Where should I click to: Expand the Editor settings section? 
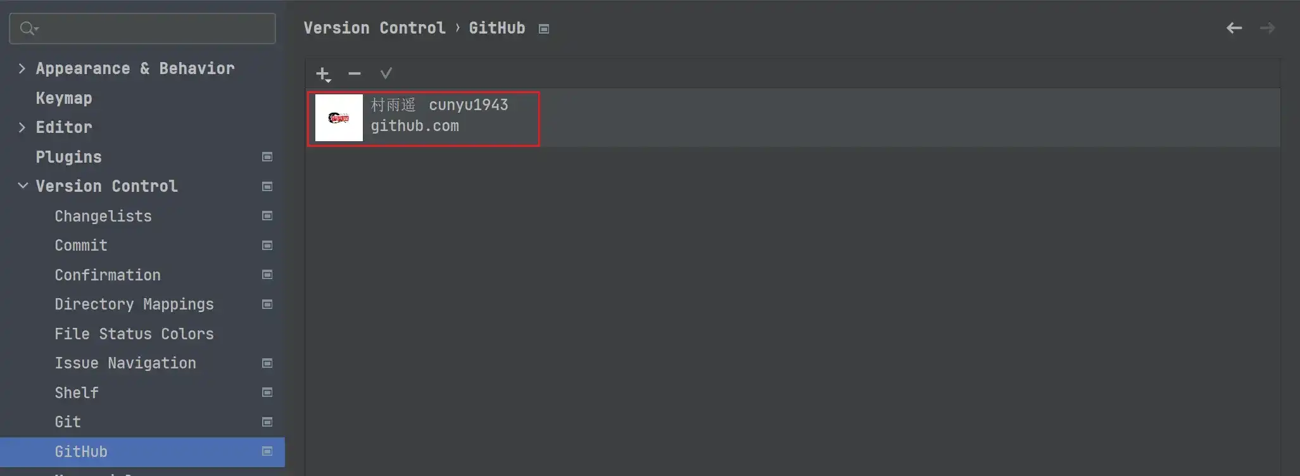pos(22,127)
